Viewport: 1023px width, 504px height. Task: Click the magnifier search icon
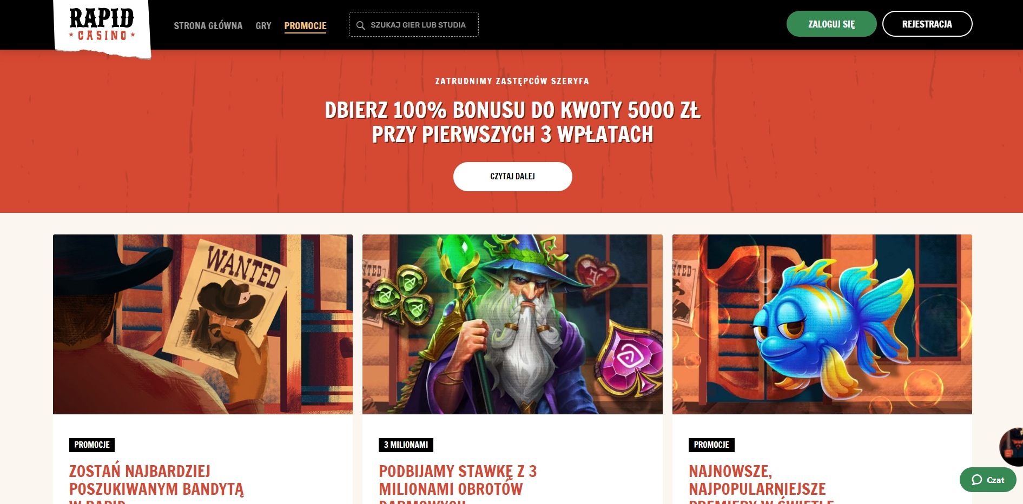pos(361,25)
